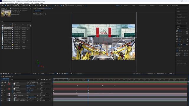
Task: Open the viewer resolution Third dropdown
Action: tap(45, 74)
